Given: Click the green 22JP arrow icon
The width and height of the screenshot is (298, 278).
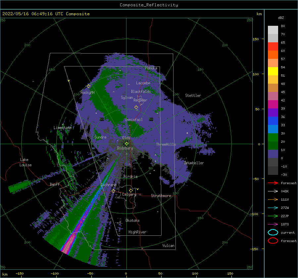Looking at the screenshot, I should [x=273, y=216].
